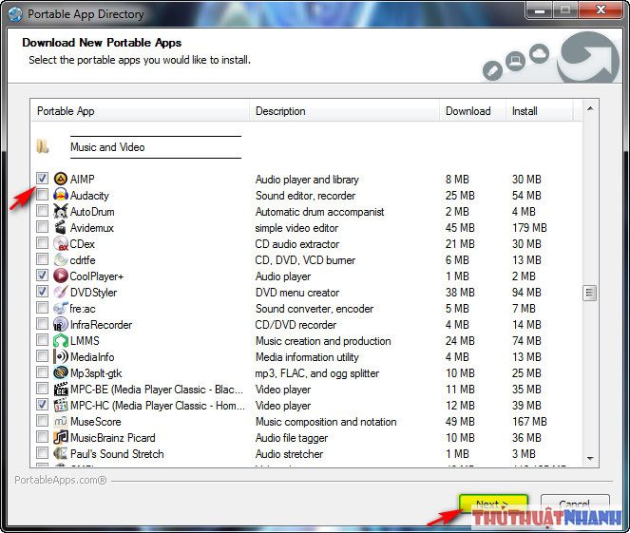630x533 pixels.
Task: Click the '179 MB' install size
Action: click(529, 228)
